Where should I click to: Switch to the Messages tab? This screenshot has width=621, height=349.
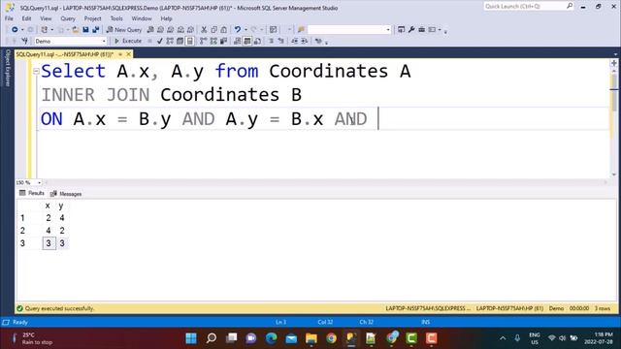coord(66,194)
